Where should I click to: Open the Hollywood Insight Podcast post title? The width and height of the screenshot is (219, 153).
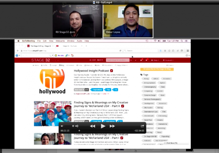click(x=91, y=71)
